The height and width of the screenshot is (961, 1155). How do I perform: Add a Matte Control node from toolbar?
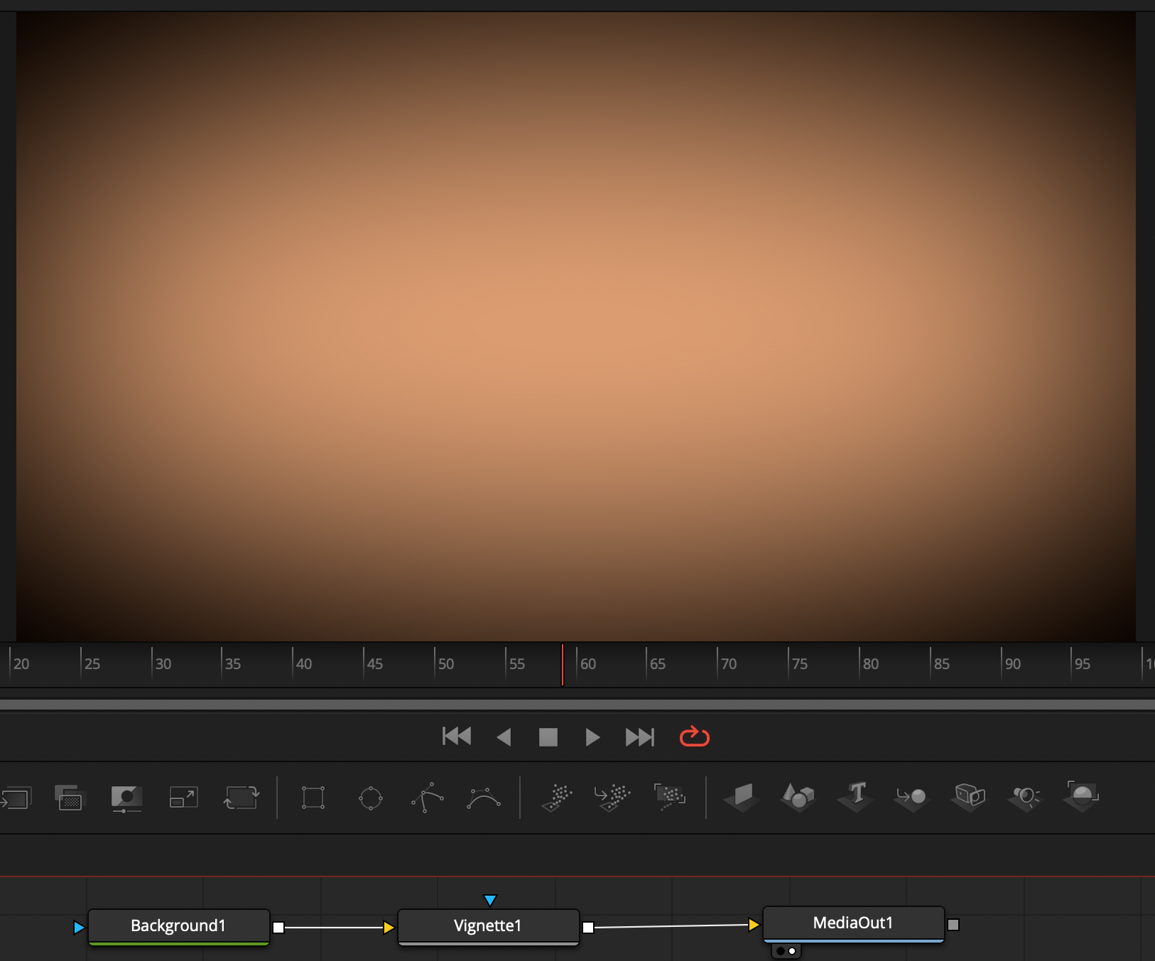click(x=127, y=798)
